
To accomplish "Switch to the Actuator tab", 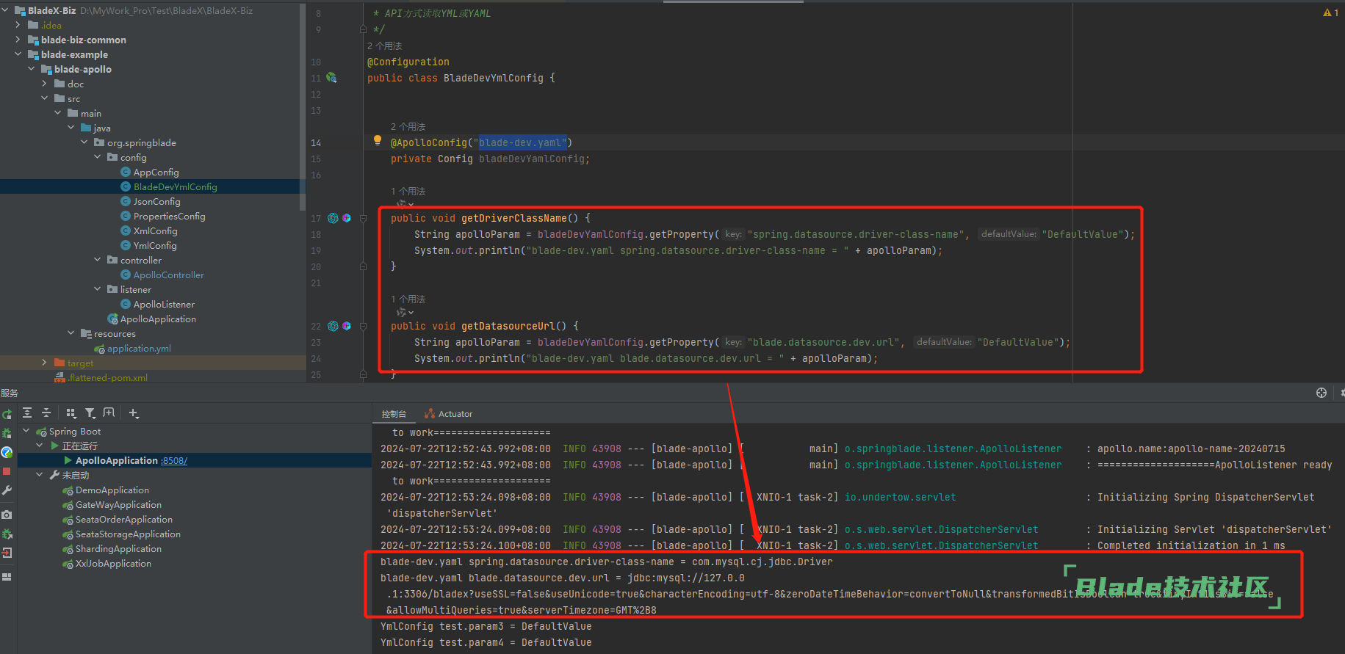I will (x=449, y=414).
